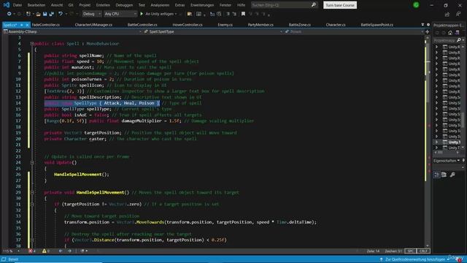Screen dimensions: 467x263
Task: Click the CRLF line ending indicator
Action: pos(423,251)
